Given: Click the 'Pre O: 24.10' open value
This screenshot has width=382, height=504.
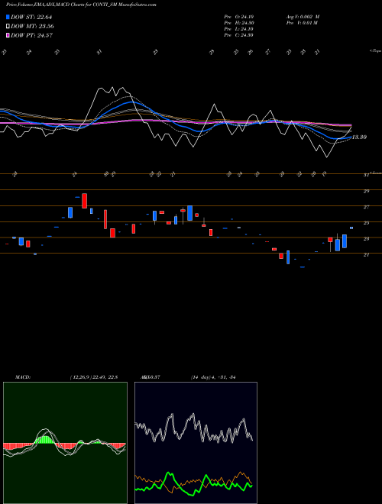Looking at the screenshot, I should [238, 17].
